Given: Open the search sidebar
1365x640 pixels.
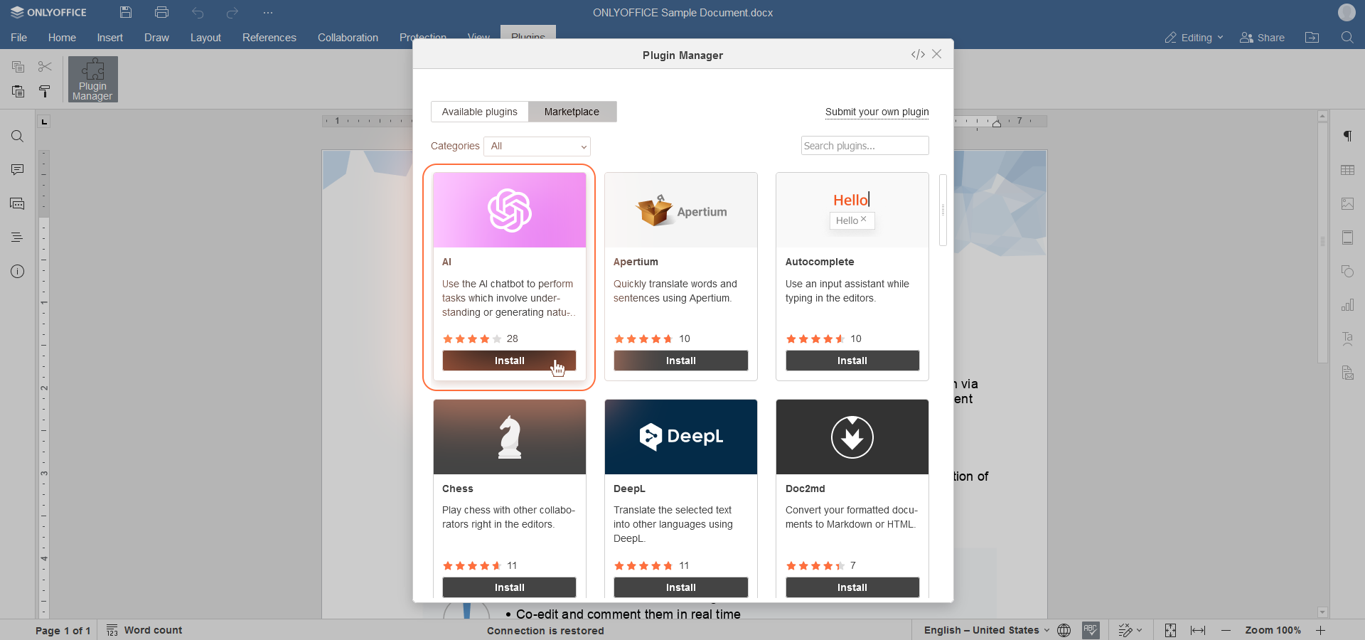Looking at the screenshot, I should pos(17,136).
